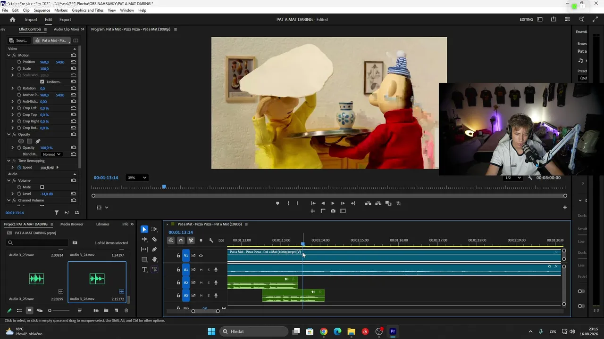Viewport: 604px width, 339px height.
Task: Open the Import workspace
Action: tap(31, 20)
